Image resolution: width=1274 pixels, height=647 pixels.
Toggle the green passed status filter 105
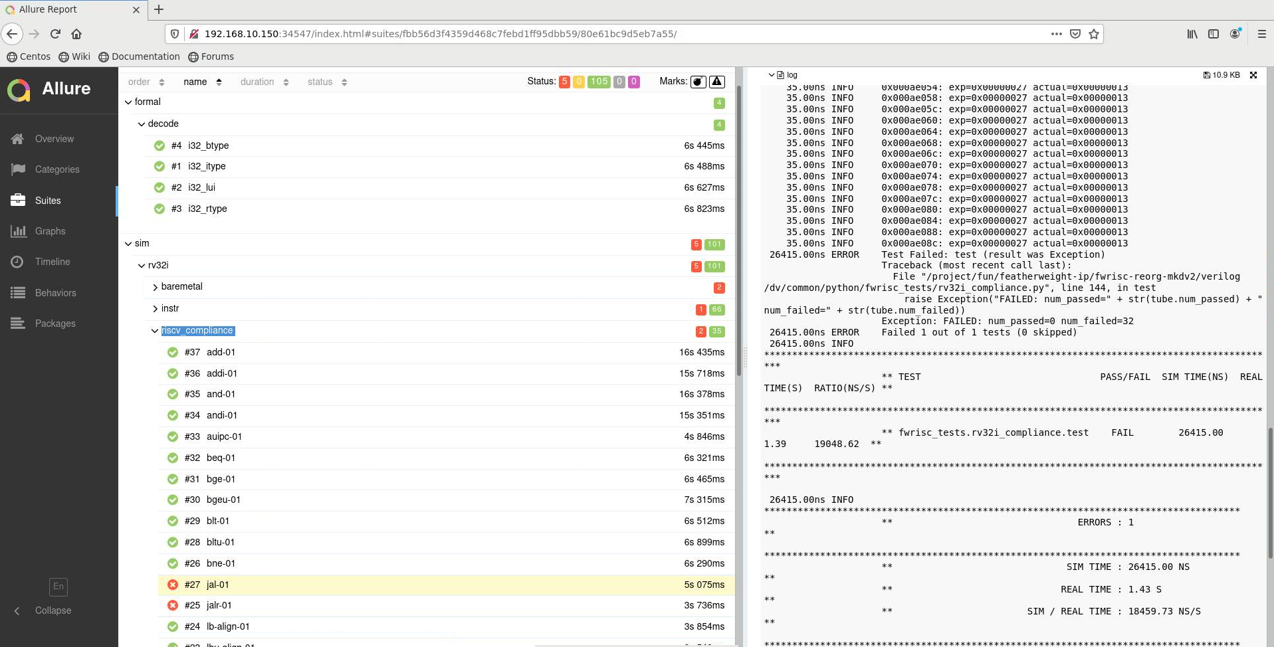pyautogui.click(x=599, y=82)
